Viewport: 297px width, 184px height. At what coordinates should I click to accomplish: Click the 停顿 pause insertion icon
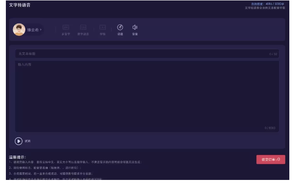[x=102, y=28]
